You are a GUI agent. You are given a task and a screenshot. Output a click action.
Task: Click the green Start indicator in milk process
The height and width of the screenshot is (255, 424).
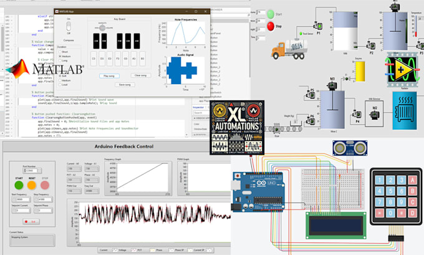click(x=271, y=14)
